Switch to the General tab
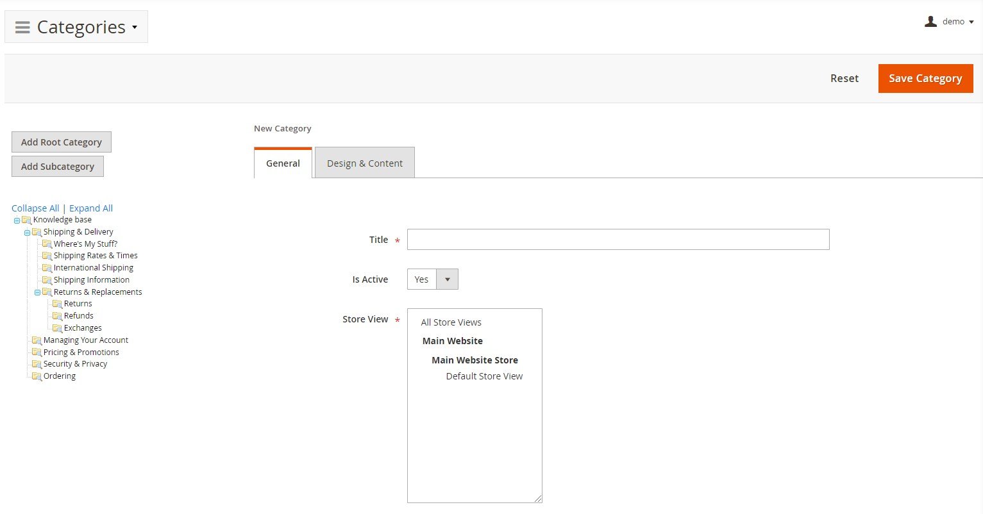The image size is (983, 514). (283, 163)
